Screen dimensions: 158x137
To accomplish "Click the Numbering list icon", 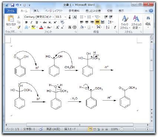I will 89,17.
